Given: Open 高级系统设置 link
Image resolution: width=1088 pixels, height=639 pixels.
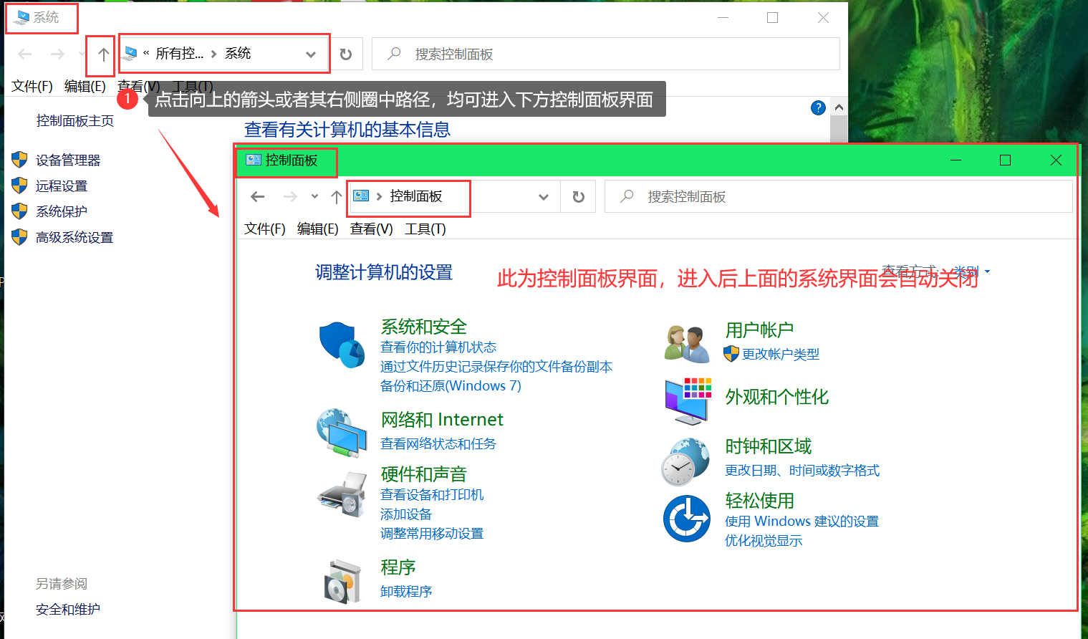Looking at the screenshot, I should (x=74, y=237).
